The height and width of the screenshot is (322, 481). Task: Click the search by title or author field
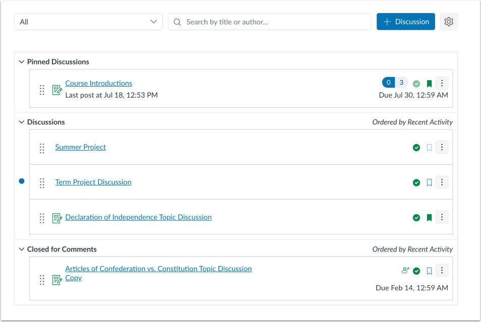pos(269,22)
